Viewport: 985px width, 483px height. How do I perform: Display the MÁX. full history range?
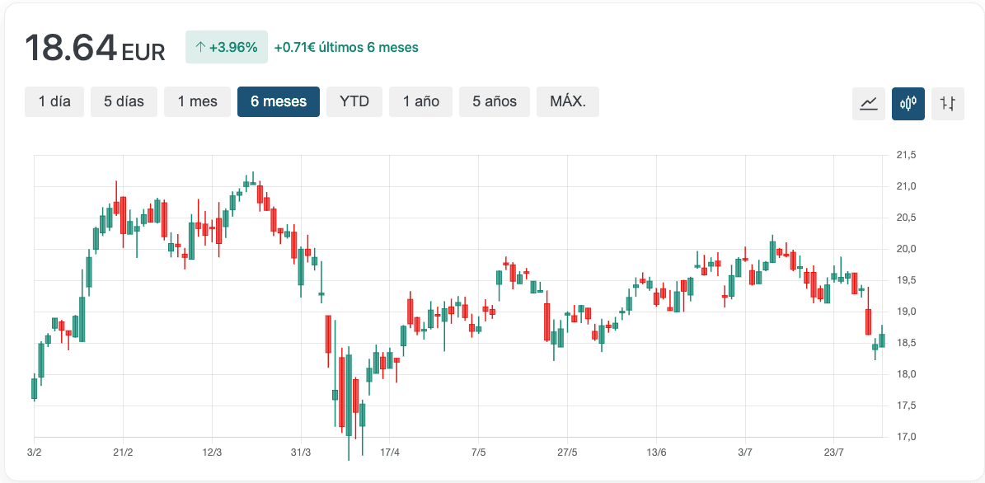pos(567,101)
